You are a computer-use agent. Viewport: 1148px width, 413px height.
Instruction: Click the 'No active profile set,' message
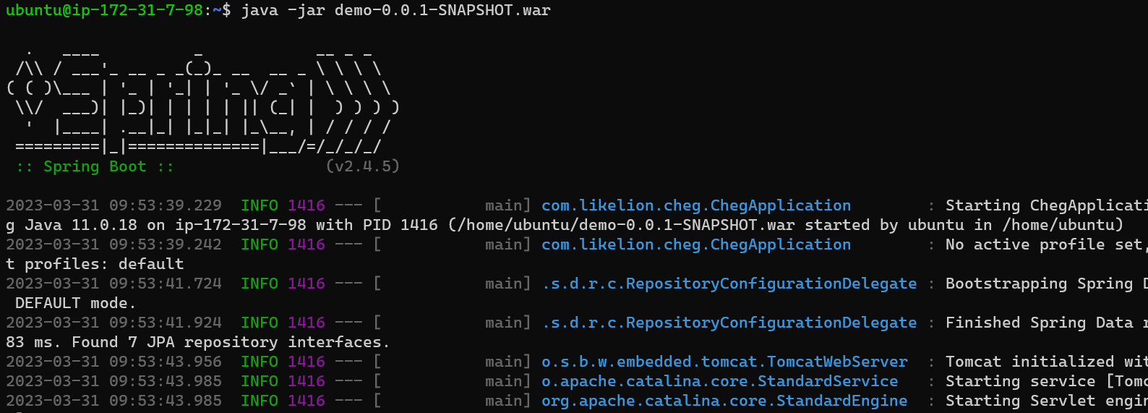[x=1047, y=244]
